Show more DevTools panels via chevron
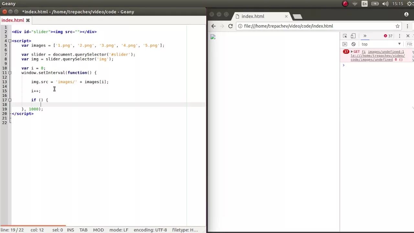This screenshot has height=233, width=414. [365, 36]
